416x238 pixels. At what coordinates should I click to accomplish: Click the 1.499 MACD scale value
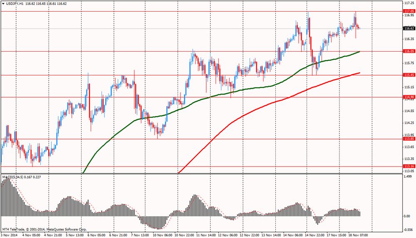tap(409, 176)
